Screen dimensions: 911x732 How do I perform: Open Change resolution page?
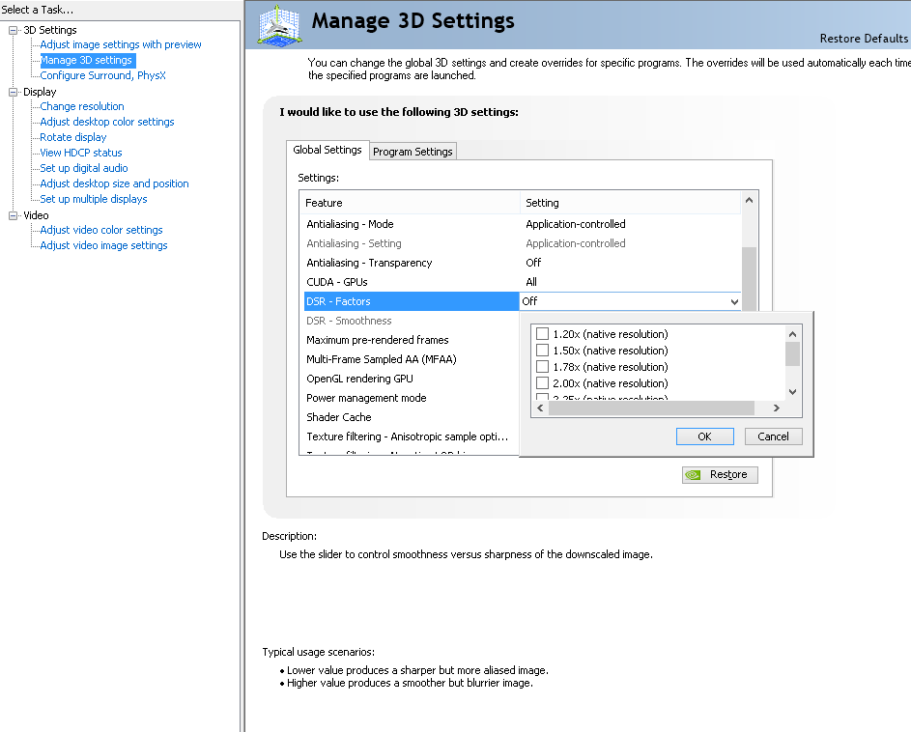[x=82, y=106]
